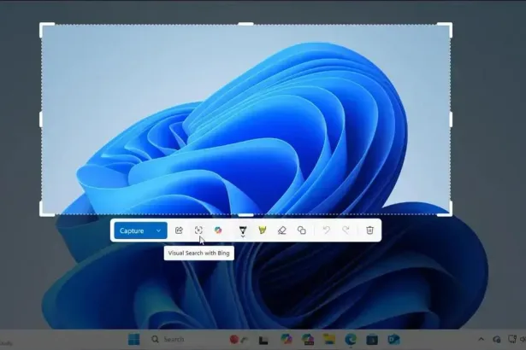The image size is (526, 350).
Task: Show hidden system tray icons chevron
Action: click(x=481, y=340)
